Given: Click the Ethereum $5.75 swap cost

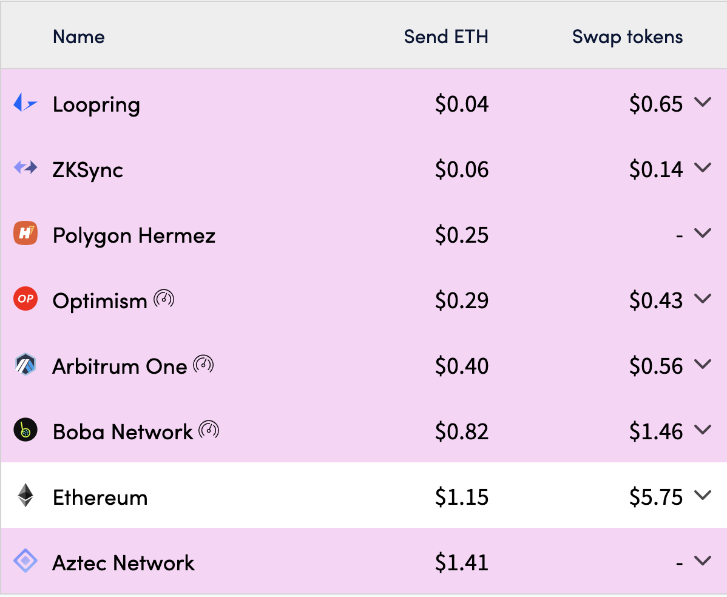Looking at the screenshot, I should [x=655, y=497].
